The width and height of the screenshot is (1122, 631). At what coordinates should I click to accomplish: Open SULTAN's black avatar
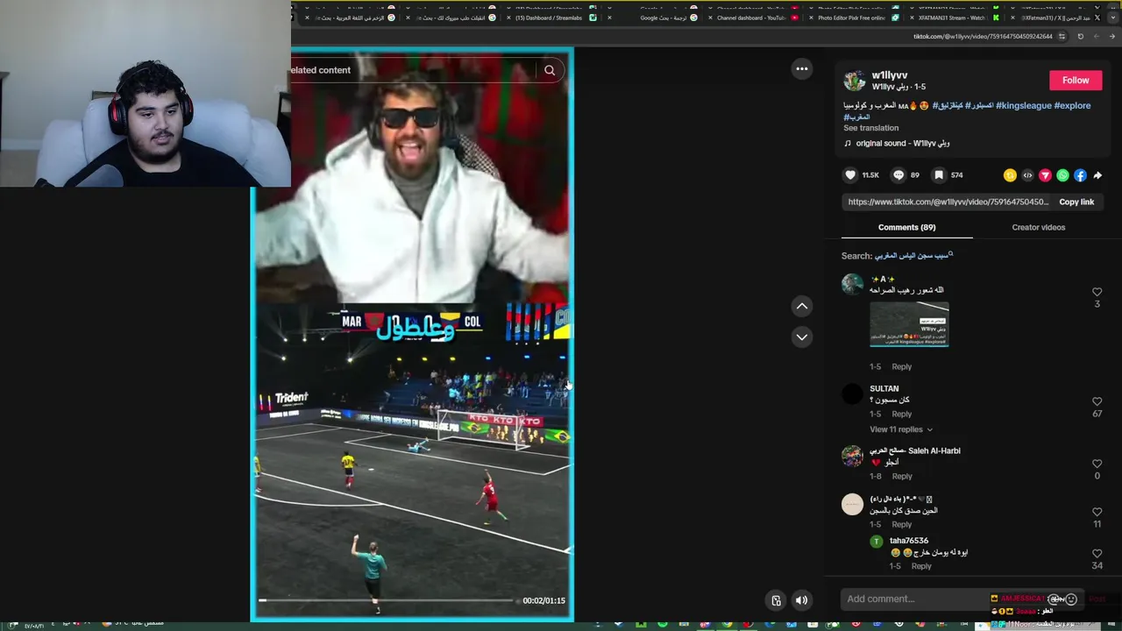852,394
